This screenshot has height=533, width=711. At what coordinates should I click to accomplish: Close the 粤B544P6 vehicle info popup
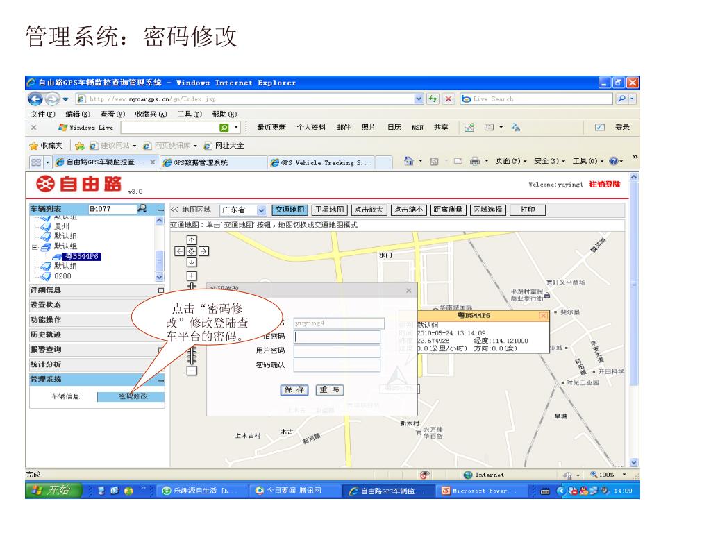pyautogui.click(x=543, y=316)
